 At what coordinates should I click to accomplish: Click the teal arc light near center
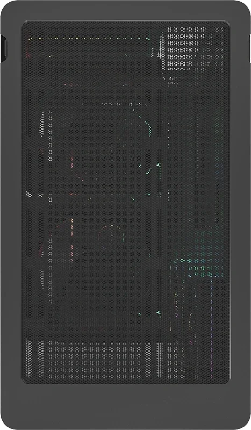click(x=146, y=123)
